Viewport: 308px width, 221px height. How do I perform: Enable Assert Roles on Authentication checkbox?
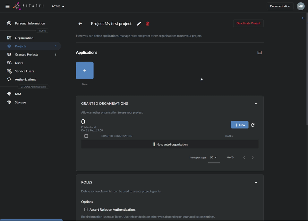pos(86,209)
